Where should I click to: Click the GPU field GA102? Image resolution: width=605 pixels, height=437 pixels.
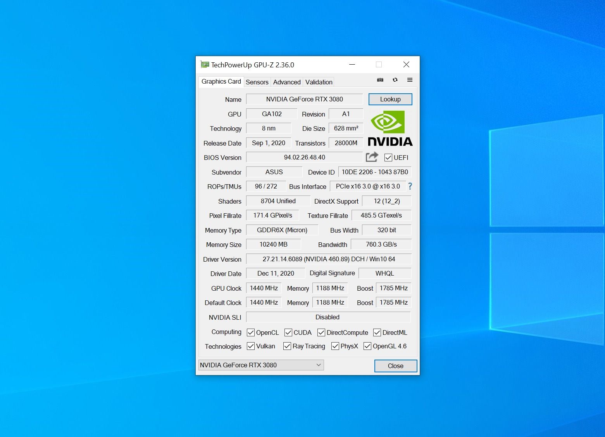click(272, 114)
